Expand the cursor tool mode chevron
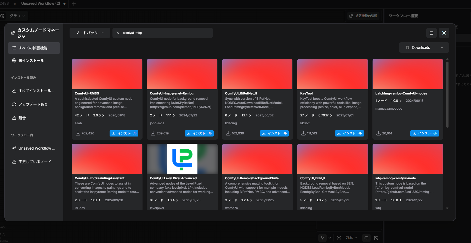 pos(330,238)
